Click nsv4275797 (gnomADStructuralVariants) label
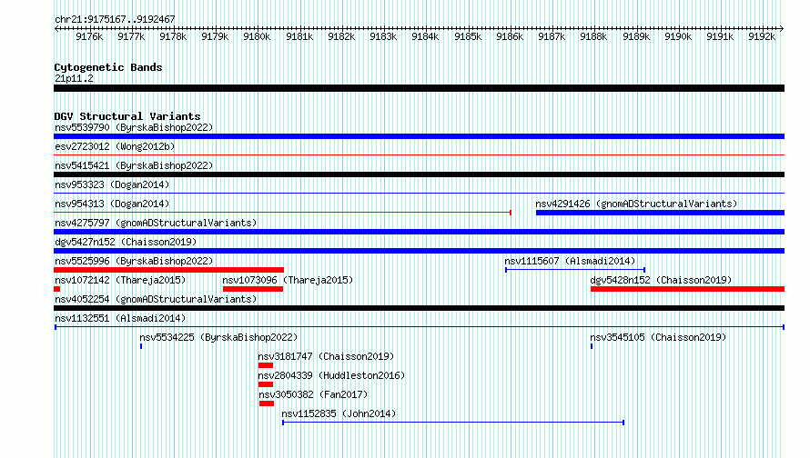Screen dimensions: 810x458 (x=156, y=223)
